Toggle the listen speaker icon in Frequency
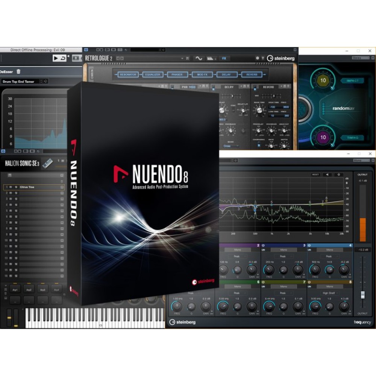376x376 pixels. click(327, 174)
